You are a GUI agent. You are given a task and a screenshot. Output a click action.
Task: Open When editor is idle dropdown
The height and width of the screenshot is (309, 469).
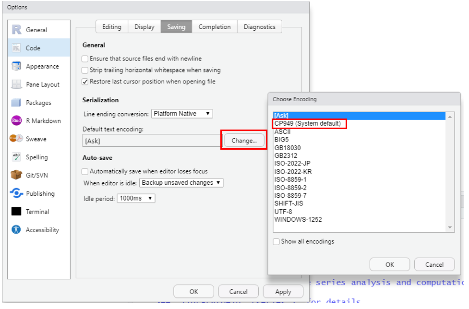(x=181, y=183)
